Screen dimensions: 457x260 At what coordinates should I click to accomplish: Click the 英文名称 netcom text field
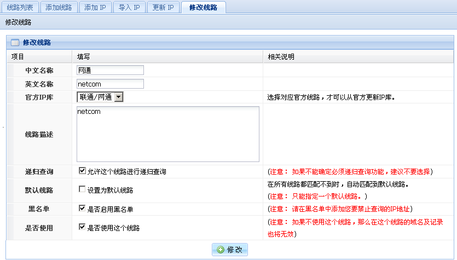[x=110, y=84]
